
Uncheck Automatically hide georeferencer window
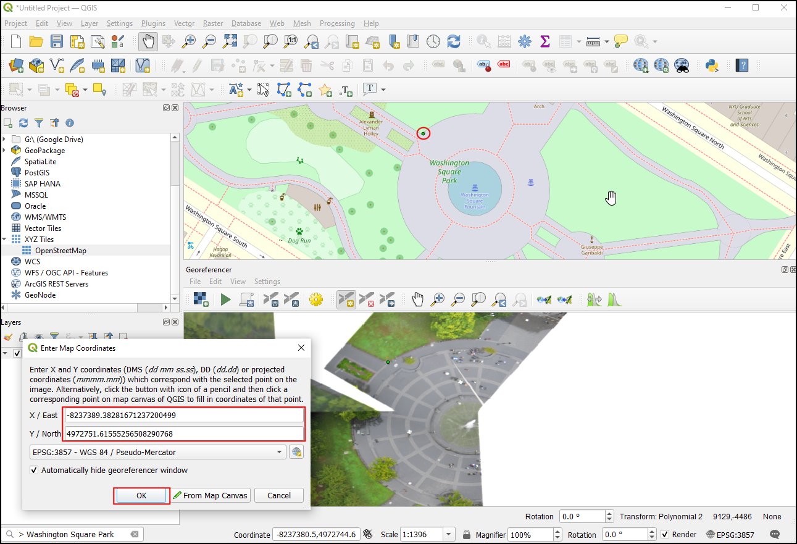coord(35,471)
